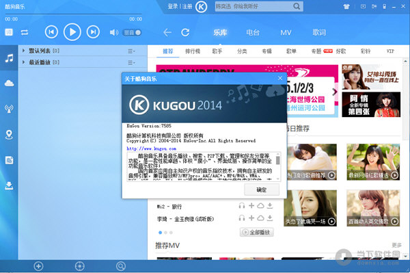Open local music sidebar tab
Screen dimensions: 410x273
pos(9,58)
